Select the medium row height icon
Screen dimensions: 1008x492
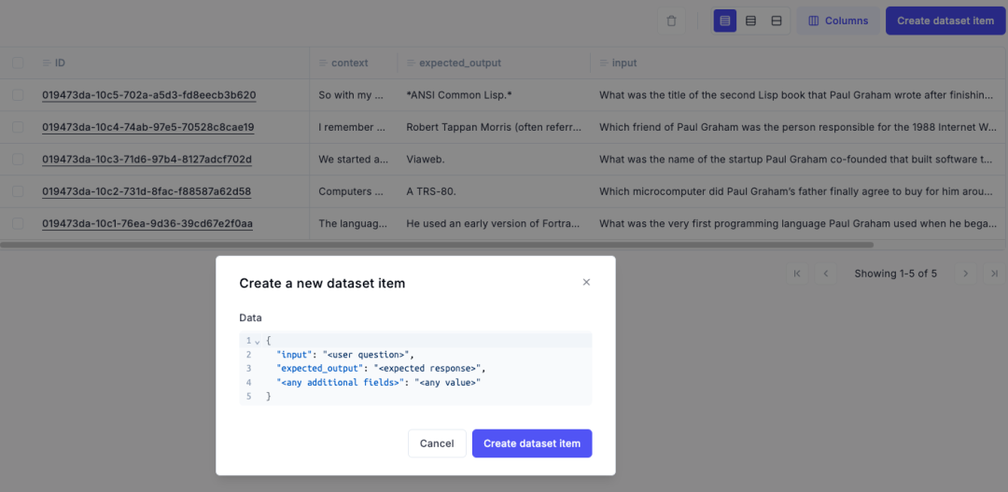[750, 21]
